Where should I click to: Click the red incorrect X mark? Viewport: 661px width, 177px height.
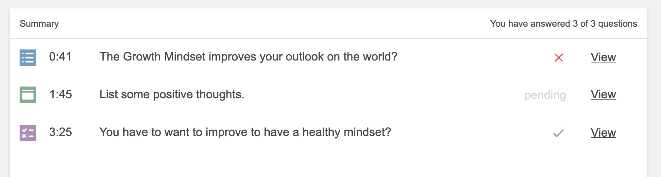pyautogui.click(x=559, y=58)
